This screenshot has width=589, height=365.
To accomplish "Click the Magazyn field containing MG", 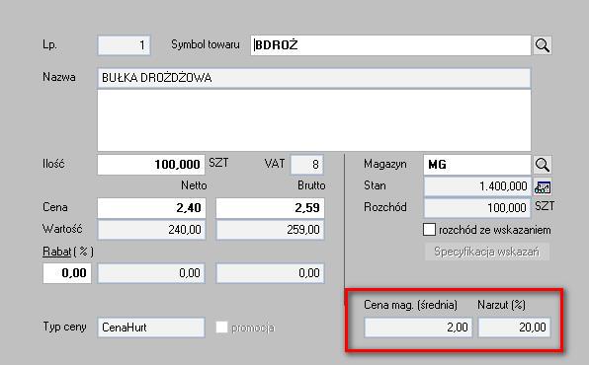I will tap(477, 165).
